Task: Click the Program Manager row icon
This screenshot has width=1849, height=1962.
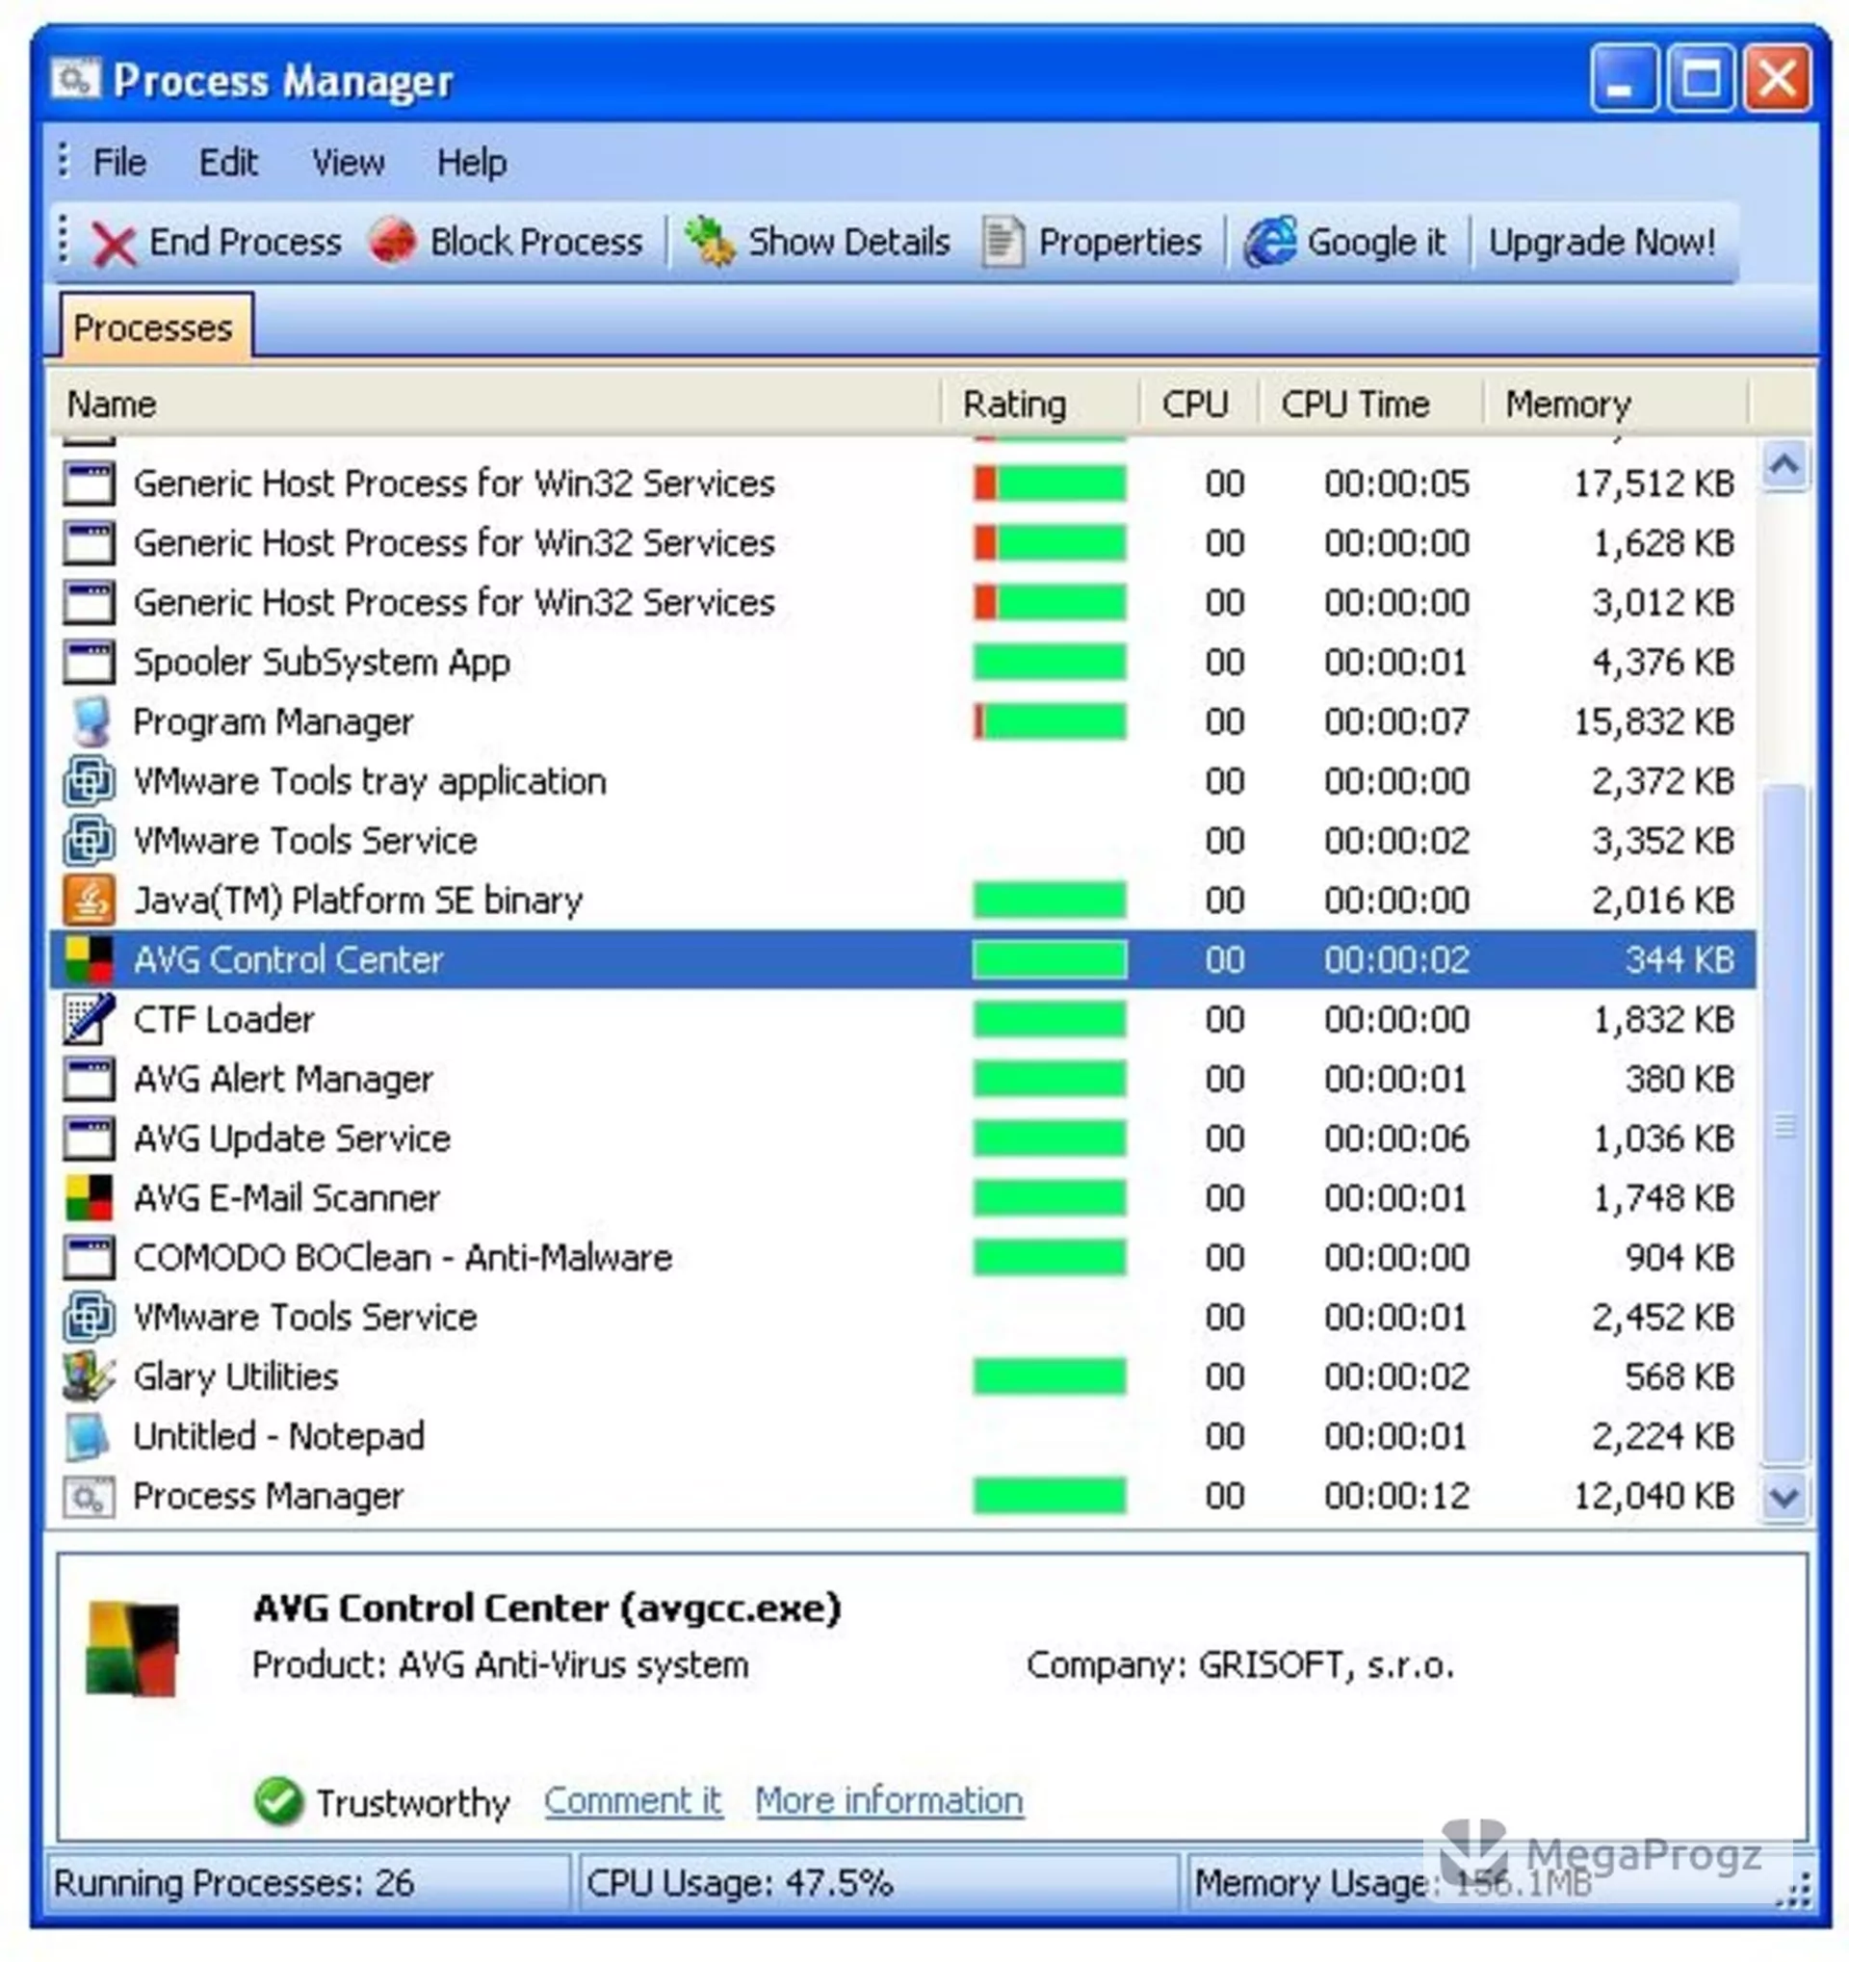Action: point(90,722)
